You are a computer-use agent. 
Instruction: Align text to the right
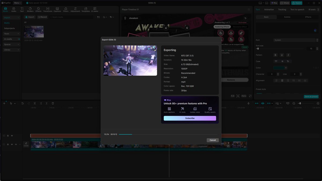tap(288, 80)
